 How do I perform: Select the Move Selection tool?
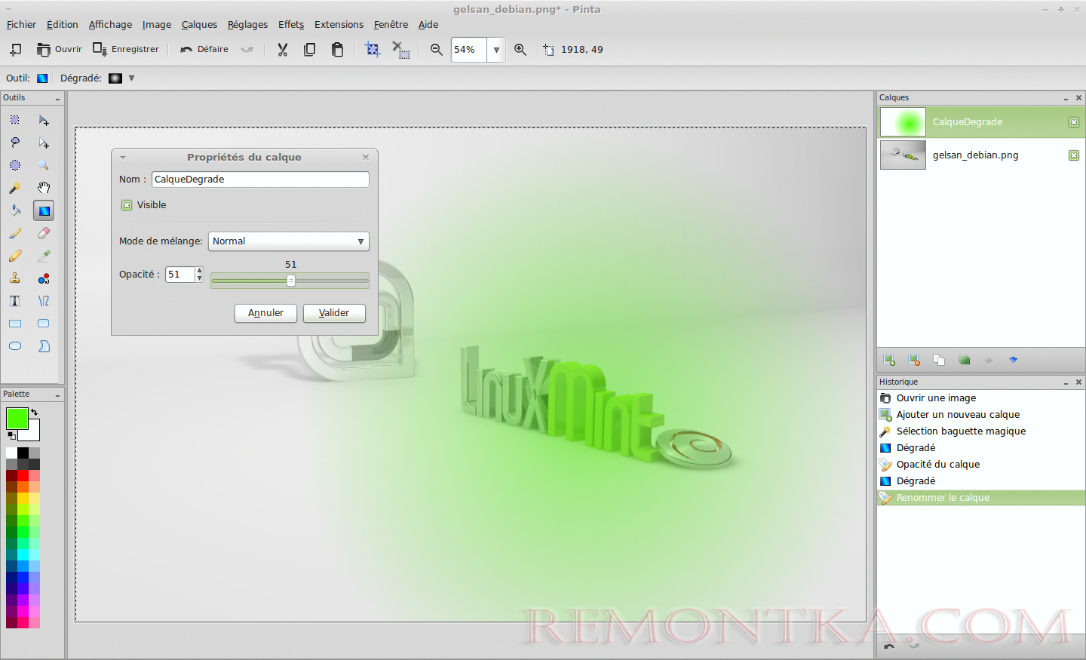tap(44, 143)
